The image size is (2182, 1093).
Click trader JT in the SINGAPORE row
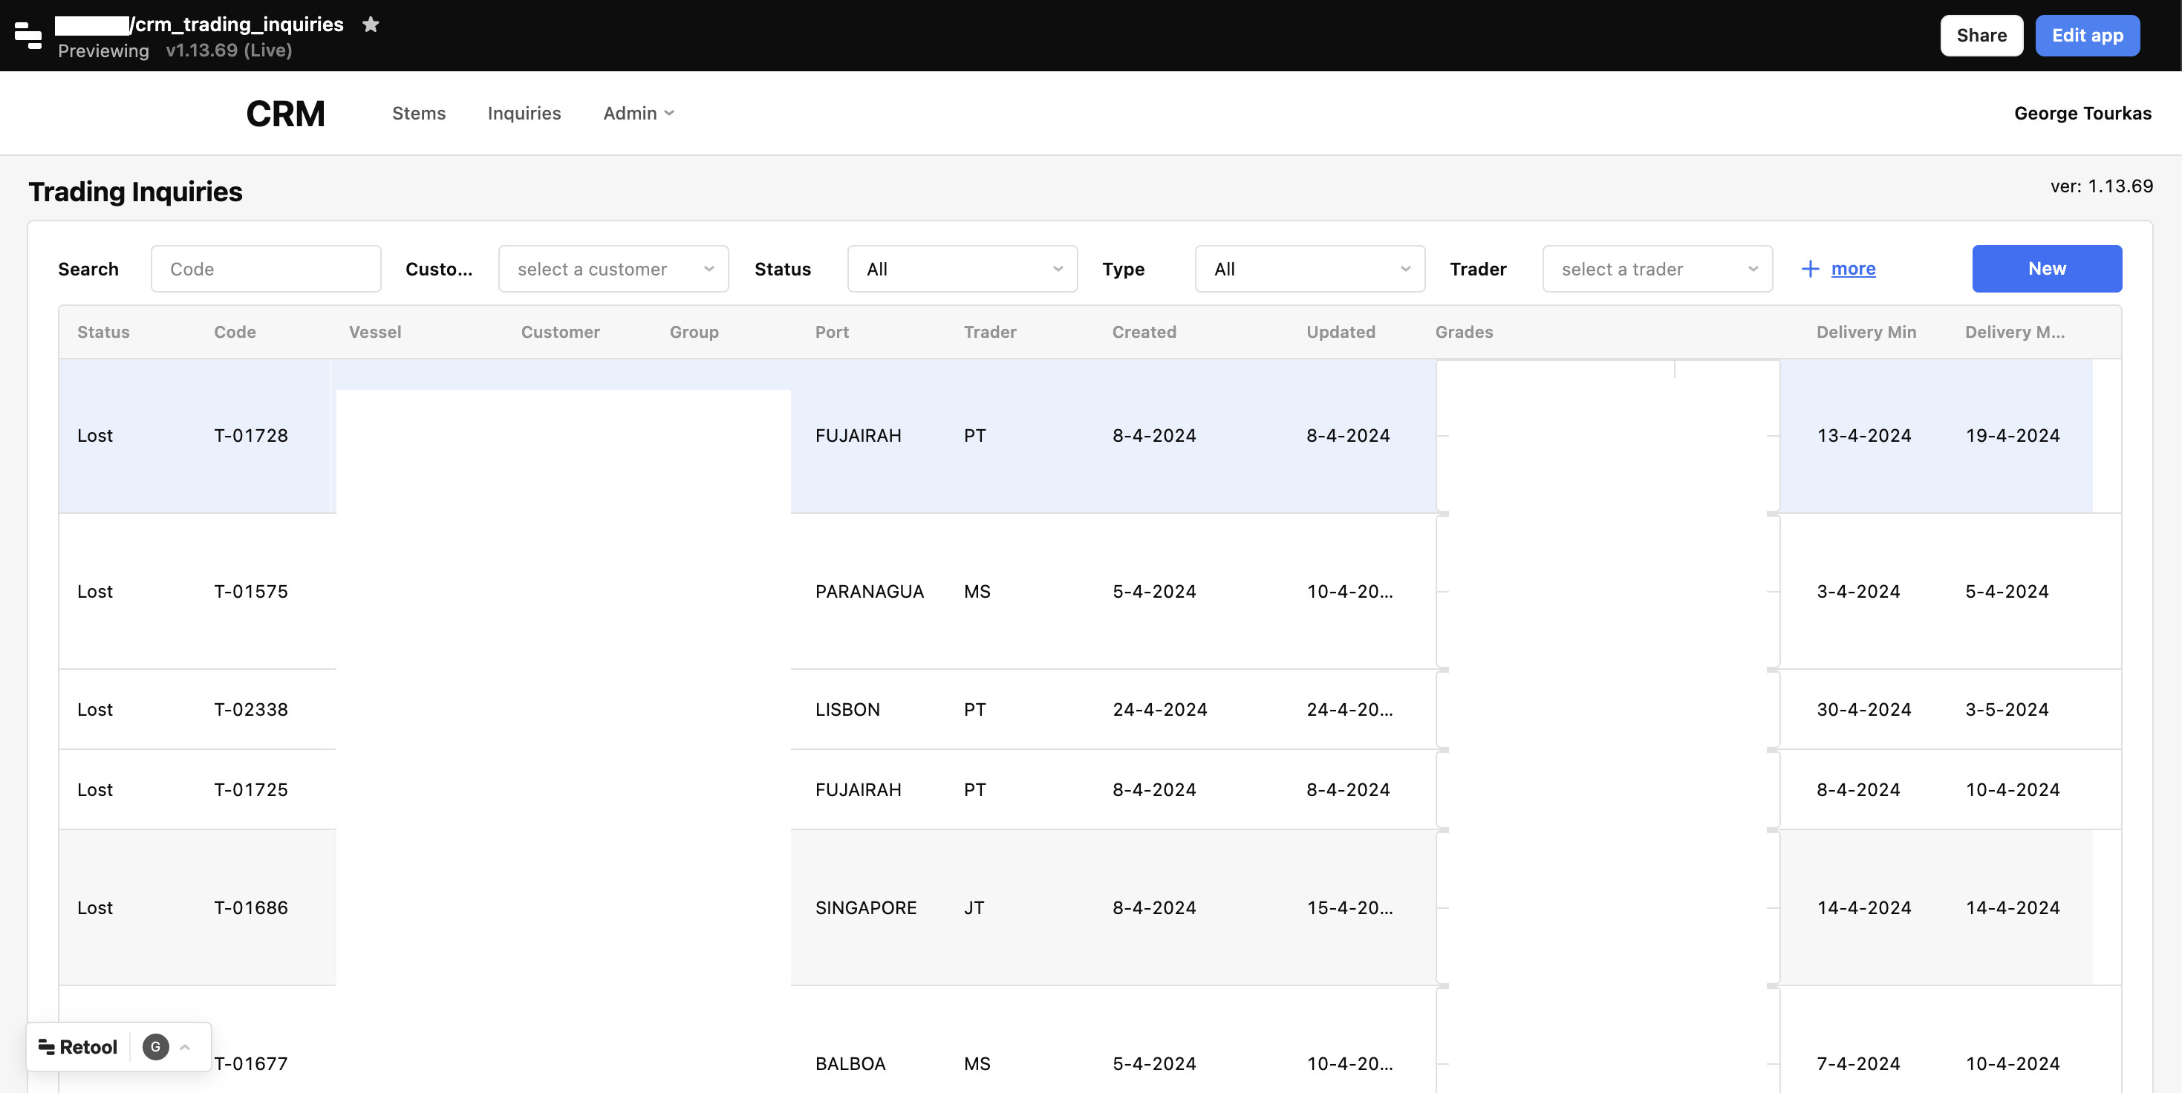point(974,908)
